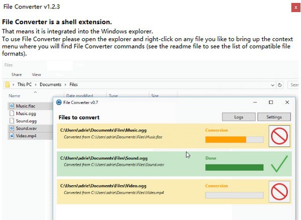Maximize the File Converter v0.7 window
Viewport: 301px width, 220px height.
(x=271, y=102)
